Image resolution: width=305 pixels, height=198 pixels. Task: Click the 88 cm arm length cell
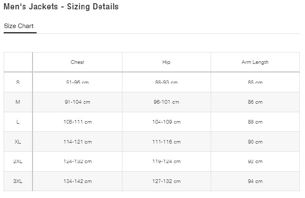255,122
